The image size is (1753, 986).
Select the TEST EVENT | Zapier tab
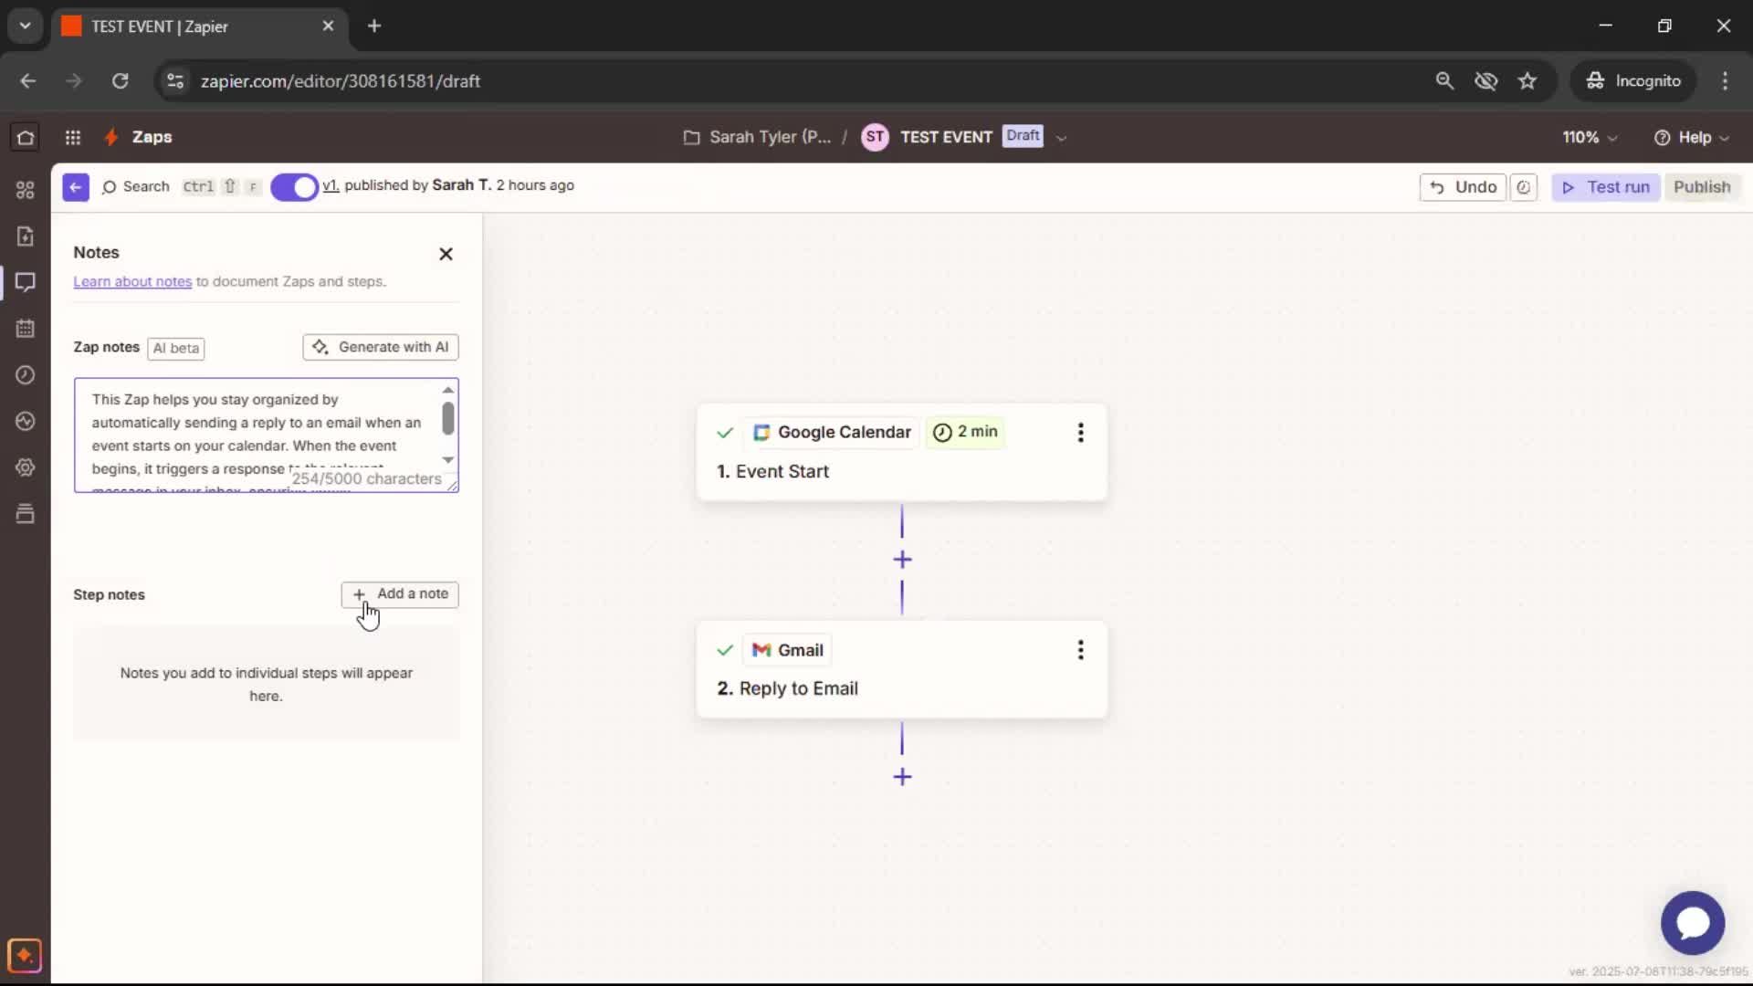pos(199,26)
